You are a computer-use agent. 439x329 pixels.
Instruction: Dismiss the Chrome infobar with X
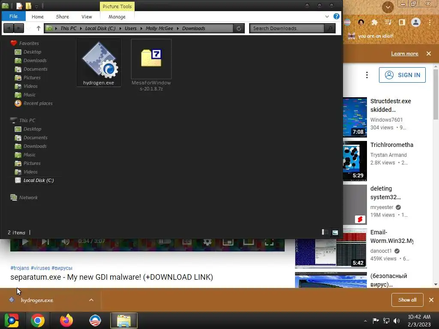coord(429,54)
